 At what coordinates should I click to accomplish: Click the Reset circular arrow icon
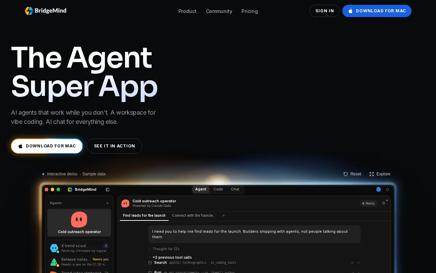point(346,174)
